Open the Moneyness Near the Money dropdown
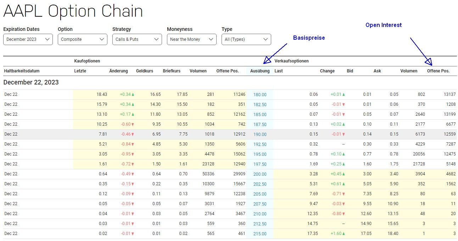The width and height of the screenshot is (458, 241). point(192,39)
